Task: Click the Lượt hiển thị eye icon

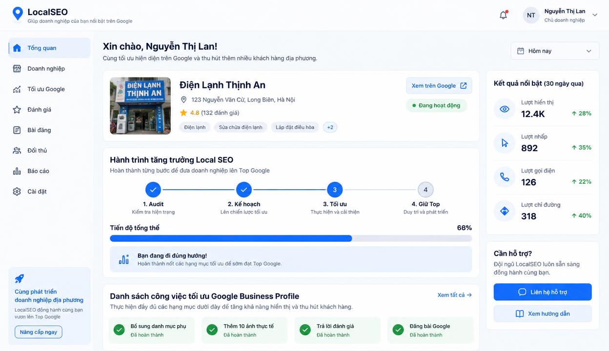Action: click(x=505, y=109)
